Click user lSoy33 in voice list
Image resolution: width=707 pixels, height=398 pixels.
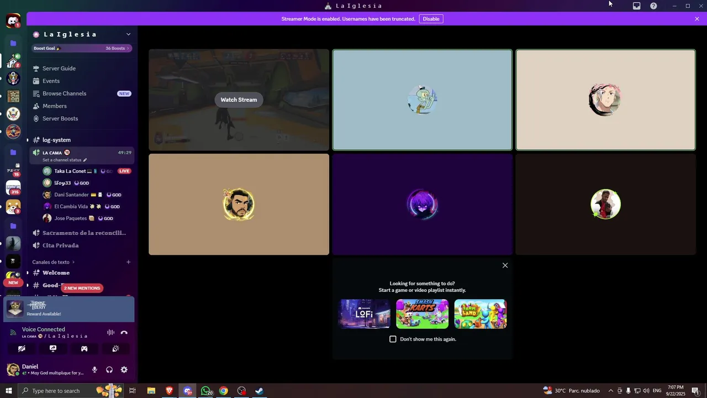[87, 183]
